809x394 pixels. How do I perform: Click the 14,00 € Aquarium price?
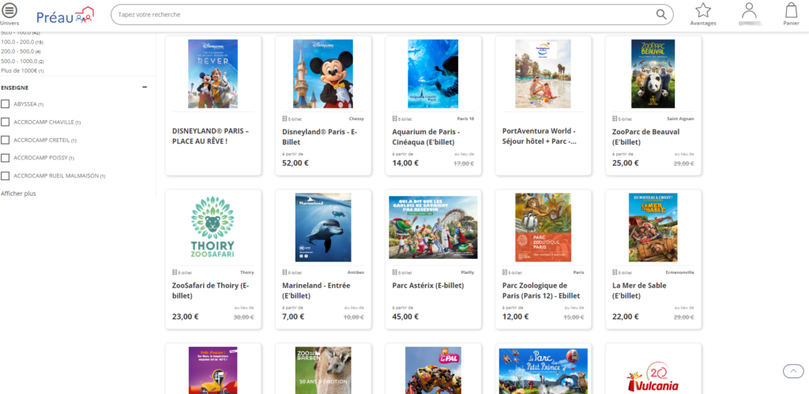pos(405,163)
